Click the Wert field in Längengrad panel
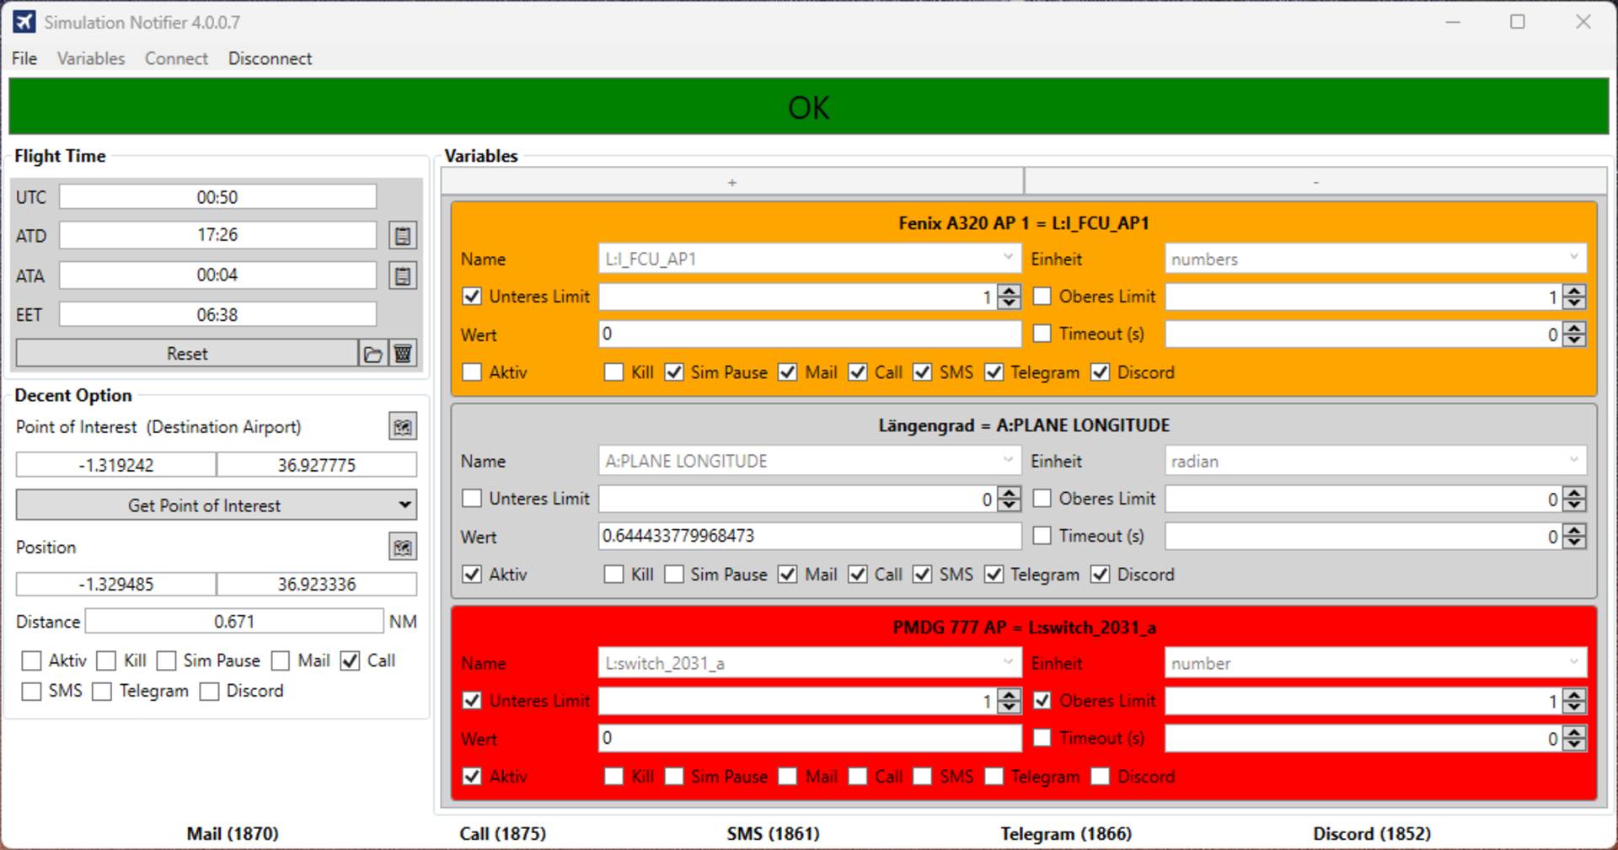Viewport: 1618px width, 850px height. pos(809,537)
